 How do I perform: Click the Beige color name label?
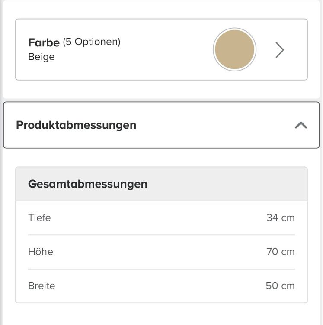pyautogui.click(x=42, y=57)
